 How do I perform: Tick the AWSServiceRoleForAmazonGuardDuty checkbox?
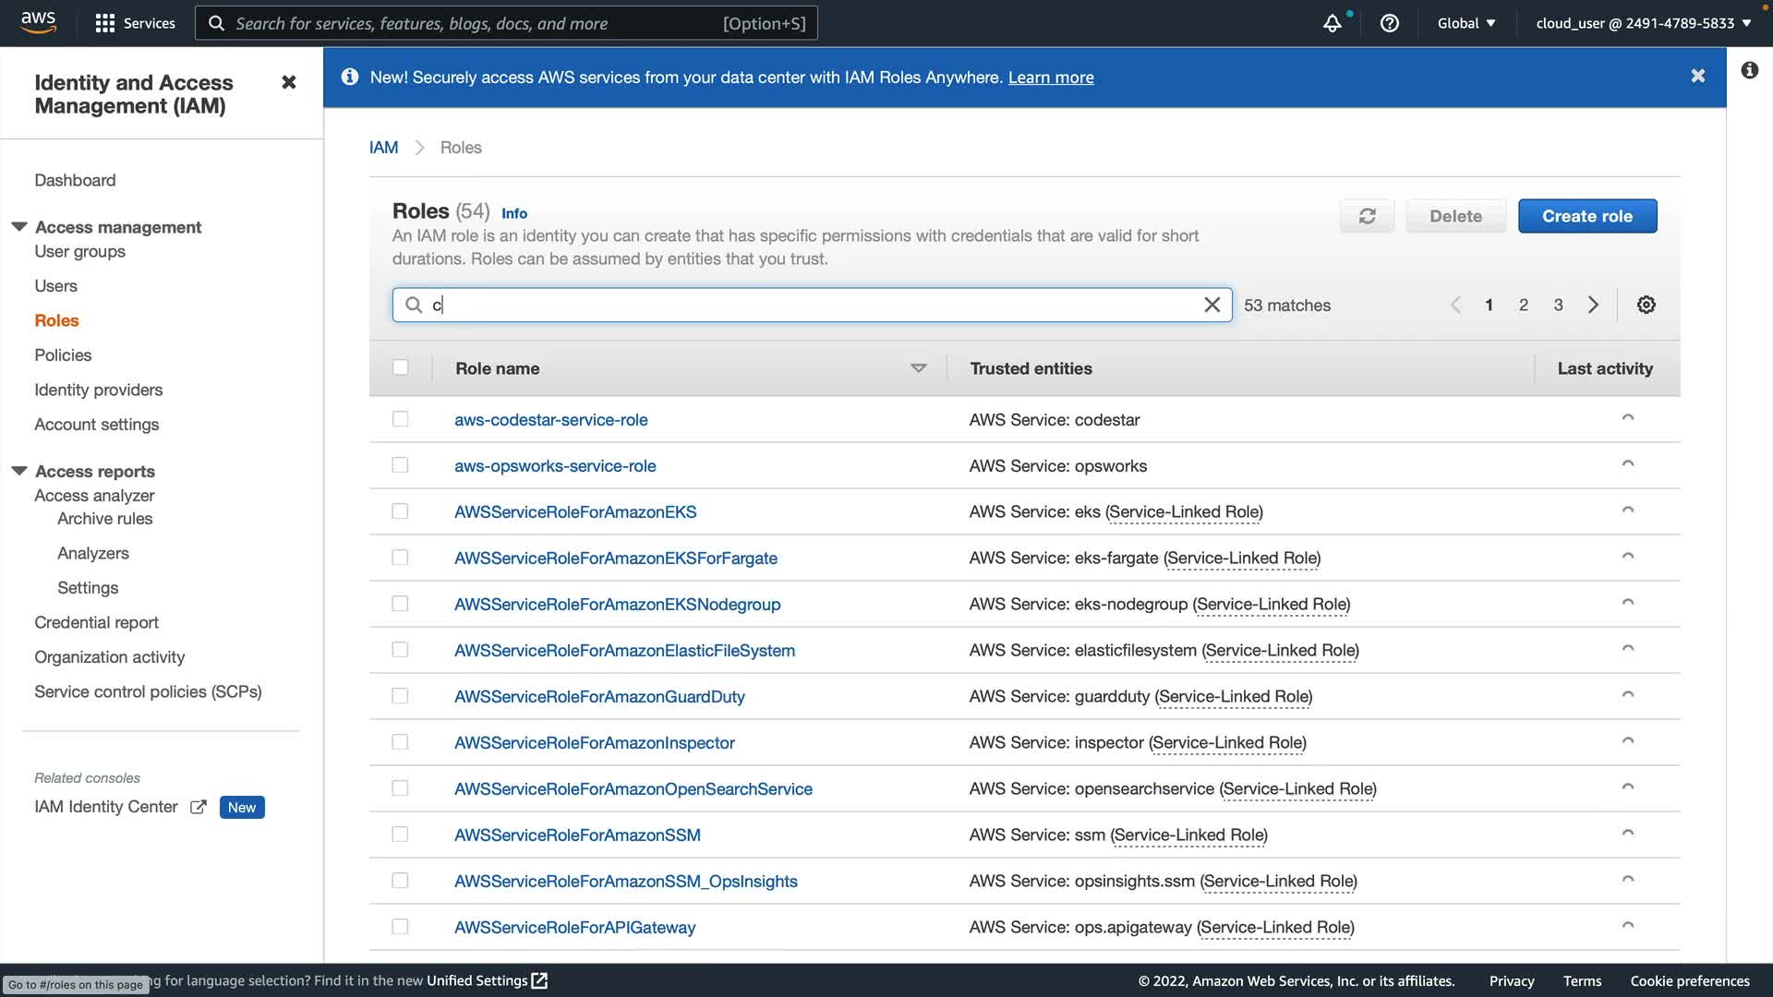click(400, 696)
